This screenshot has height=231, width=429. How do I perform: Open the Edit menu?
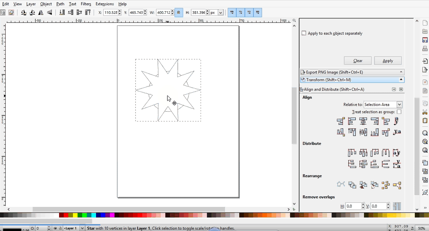[x=5, y=4]
